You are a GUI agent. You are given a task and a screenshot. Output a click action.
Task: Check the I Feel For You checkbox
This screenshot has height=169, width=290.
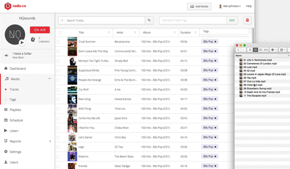click(x=58, y=128)
